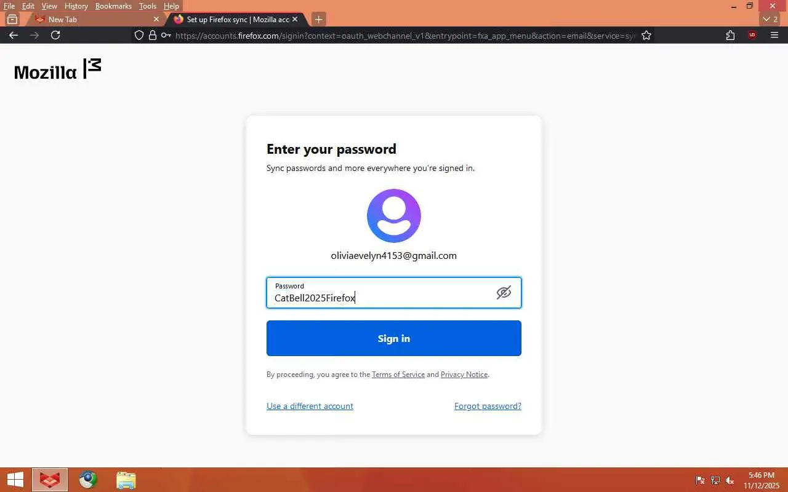Screen dimensions: 788x492
Task: Open the Help menu
Action: point(171,6)
